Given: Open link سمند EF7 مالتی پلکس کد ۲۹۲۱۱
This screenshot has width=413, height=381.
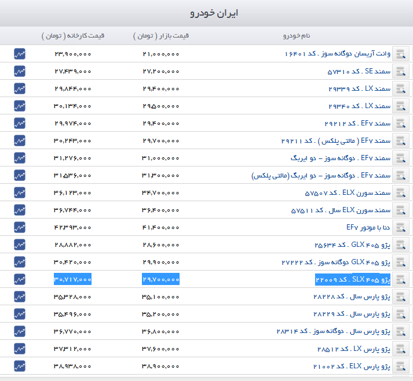Looking at the screenshot, I should tap(336, 140).
